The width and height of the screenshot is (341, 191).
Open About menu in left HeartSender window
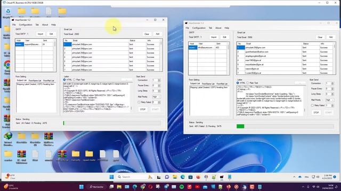45,25
